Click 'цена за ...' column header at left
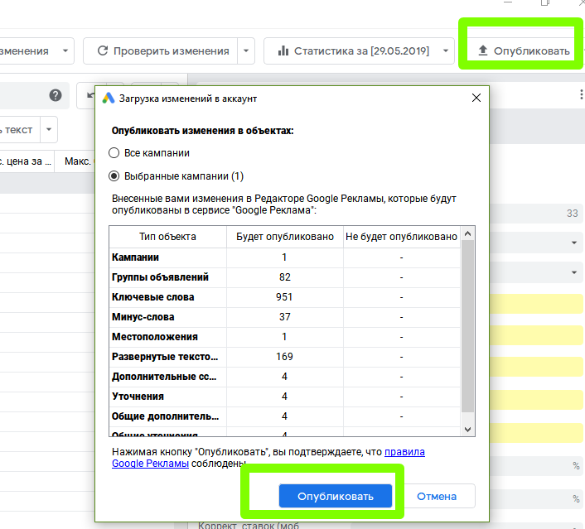Image resolution: width=585 pixels, height=529 pixels. 26,161
